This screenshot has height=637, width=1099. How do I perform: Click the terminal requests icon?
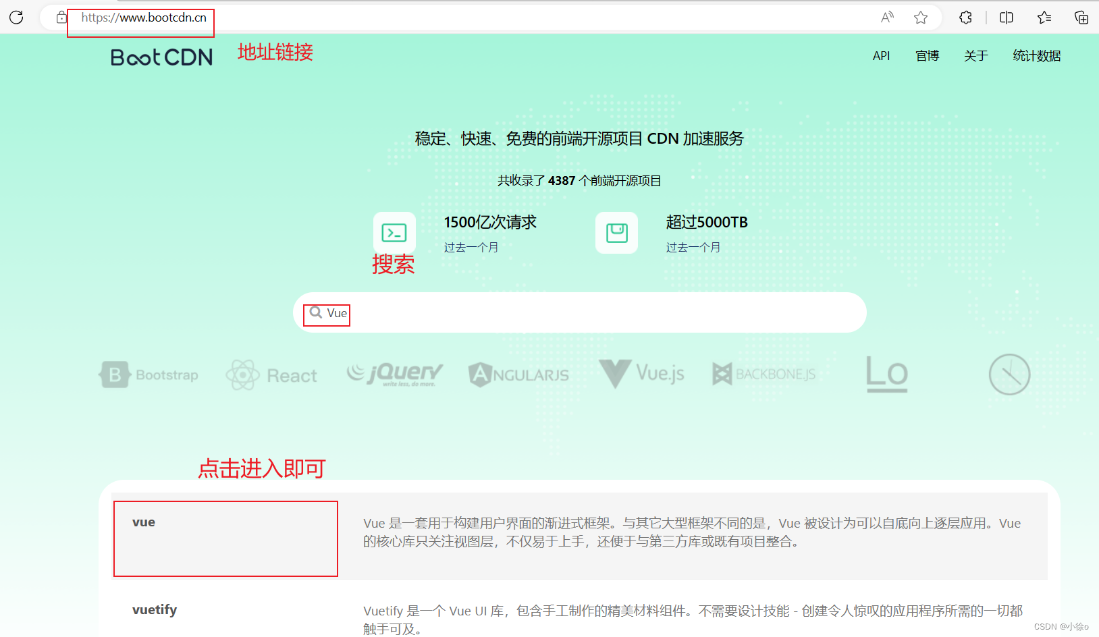394,233
